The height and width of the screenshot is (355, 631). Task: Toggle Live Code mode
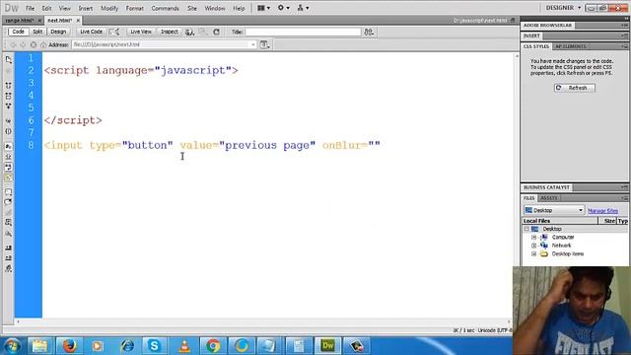91,32
